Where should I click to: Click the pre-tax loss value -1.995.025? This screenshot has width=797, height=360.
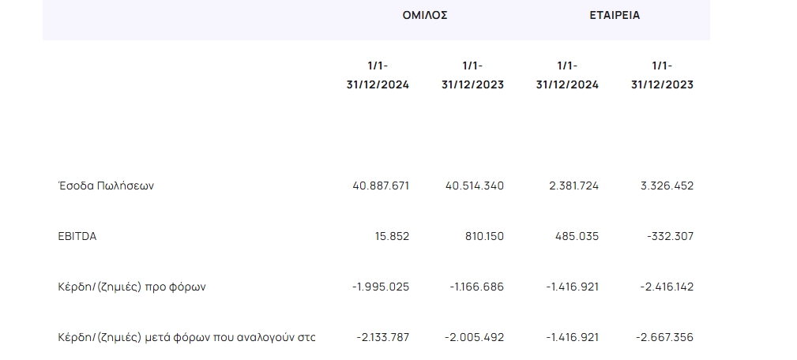tap(381, 287)
